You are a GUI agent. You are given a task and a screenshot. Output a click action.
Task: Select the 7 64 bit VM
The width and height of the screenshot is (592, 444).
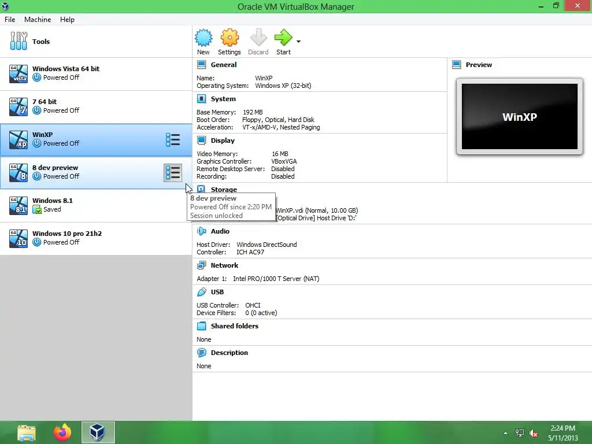pos(96,107)
